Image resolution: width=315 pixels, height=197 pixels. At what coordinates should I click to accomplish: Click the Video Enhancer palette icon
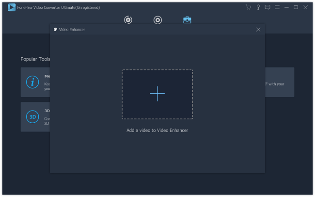pos(55,30)
